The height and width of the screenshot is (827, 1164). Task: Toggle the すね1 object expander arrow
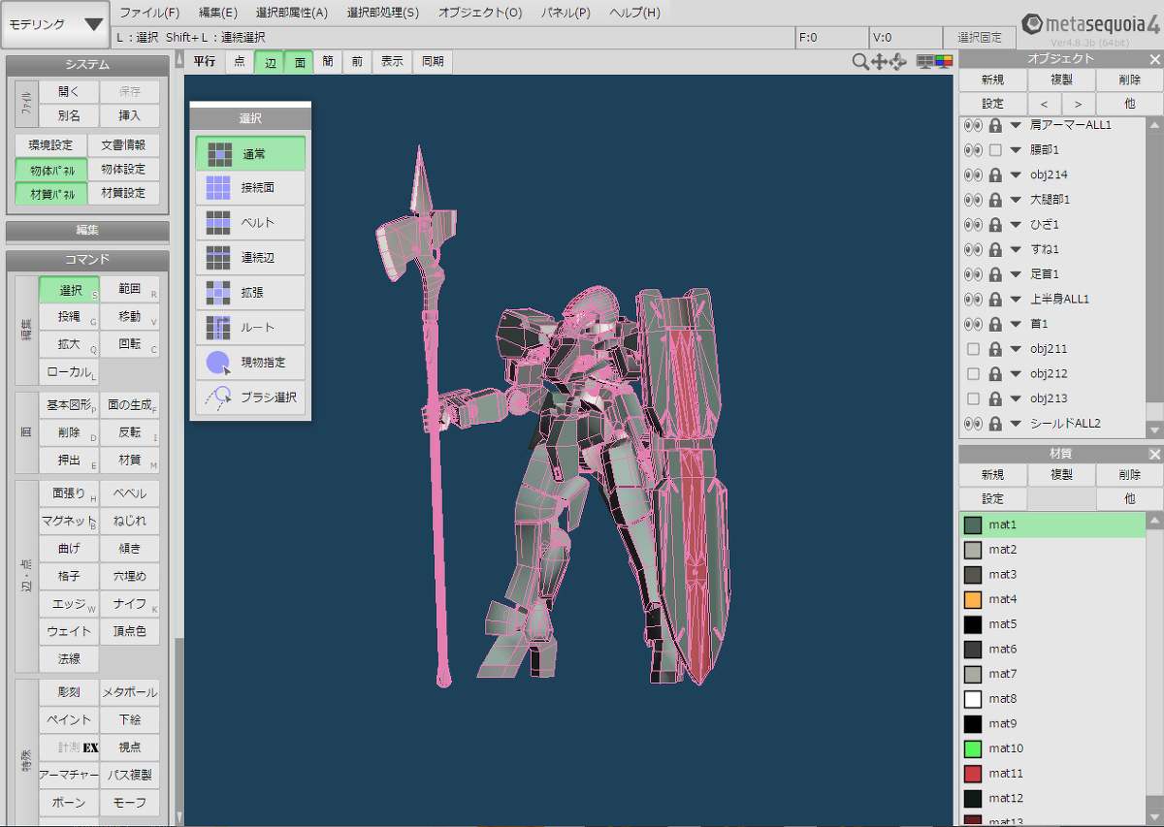click(1016, 249)
